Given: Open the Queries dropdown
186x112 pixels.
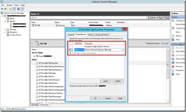Looking at the screenshot, I should [x=154, y=18].
